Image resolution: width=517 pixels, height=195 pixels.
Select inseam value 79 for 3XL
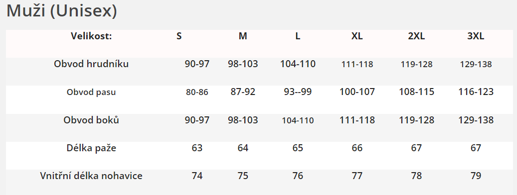coord(476,176)
